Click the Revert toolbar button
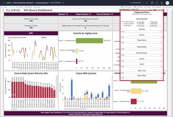 pos(20,7)
